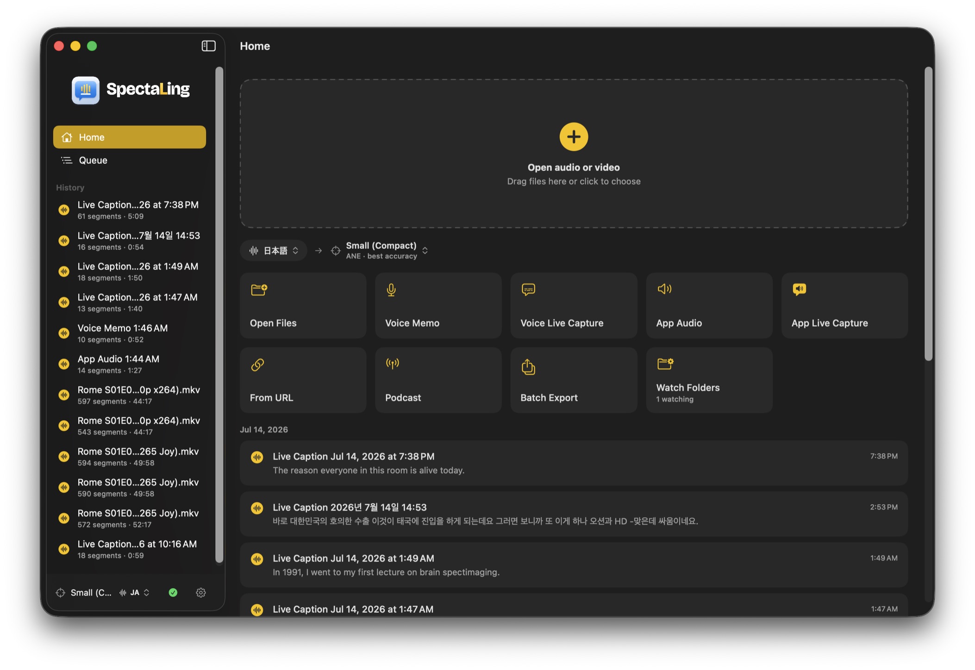
Task: Click the Open audio or video drop zone
Action: [574, 153]
